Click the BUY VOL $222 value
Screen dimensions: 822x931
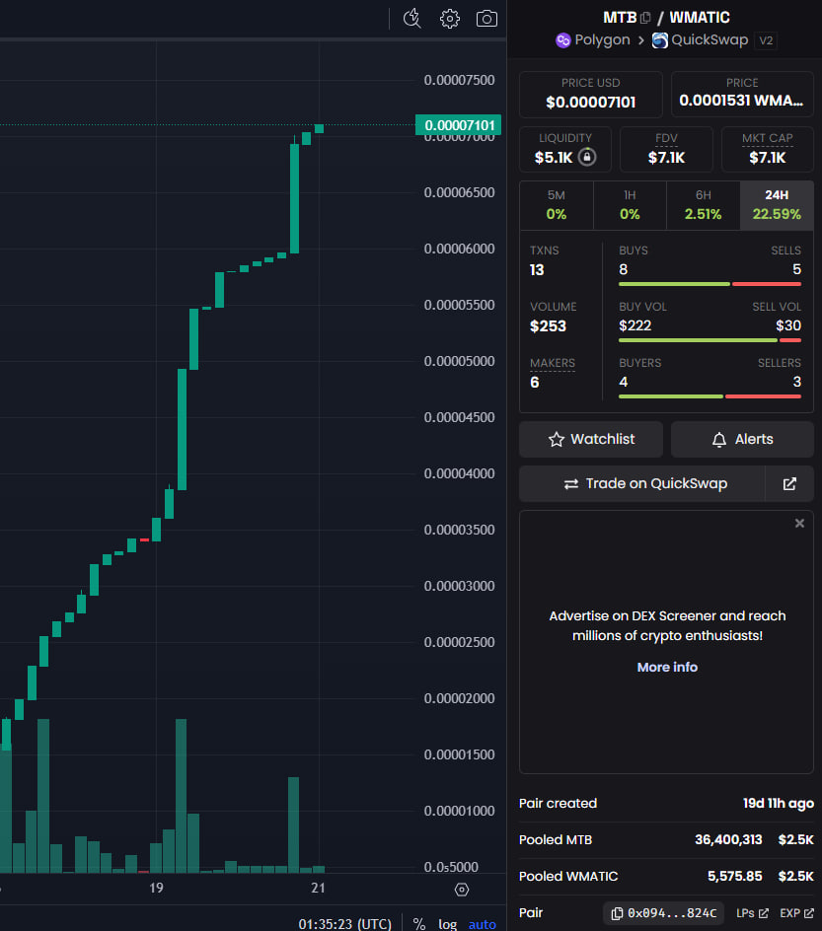tap(635, 325)
